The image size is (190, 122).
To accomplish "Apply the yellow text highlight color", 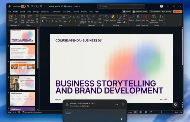I will pyautogui.click(x=70, y=21).
